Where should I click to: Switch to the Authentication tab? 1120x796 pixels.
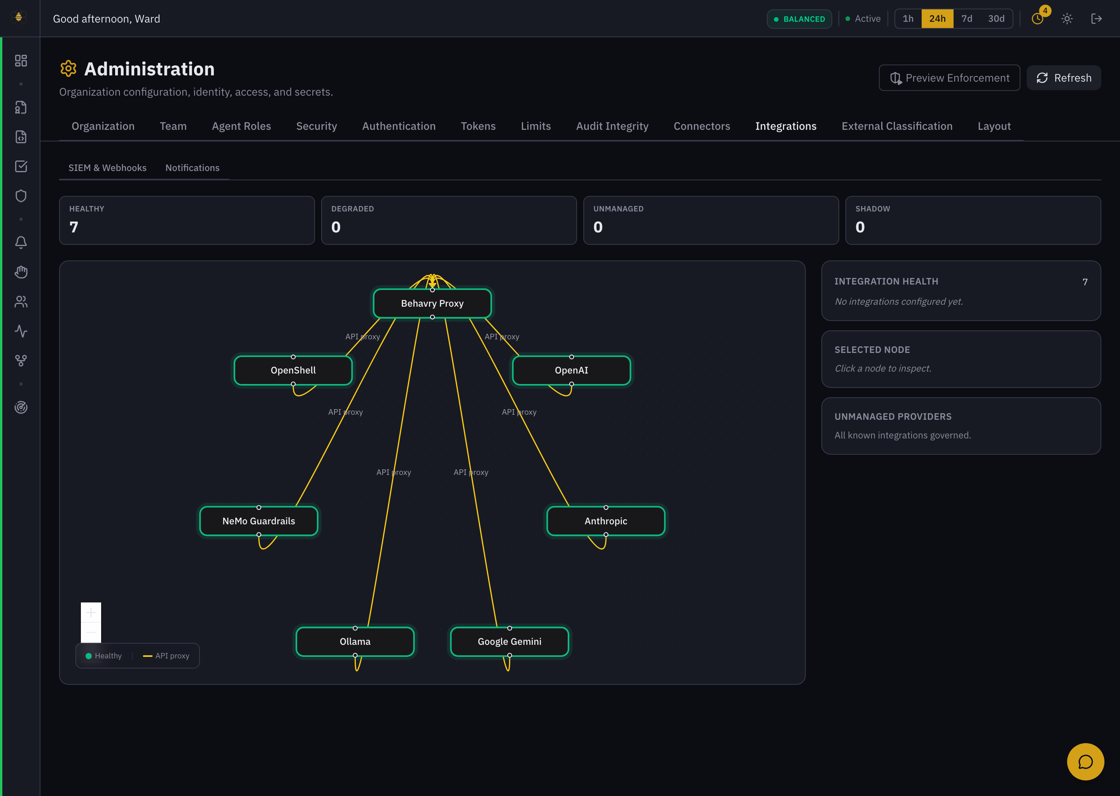(x=399, y=126)
